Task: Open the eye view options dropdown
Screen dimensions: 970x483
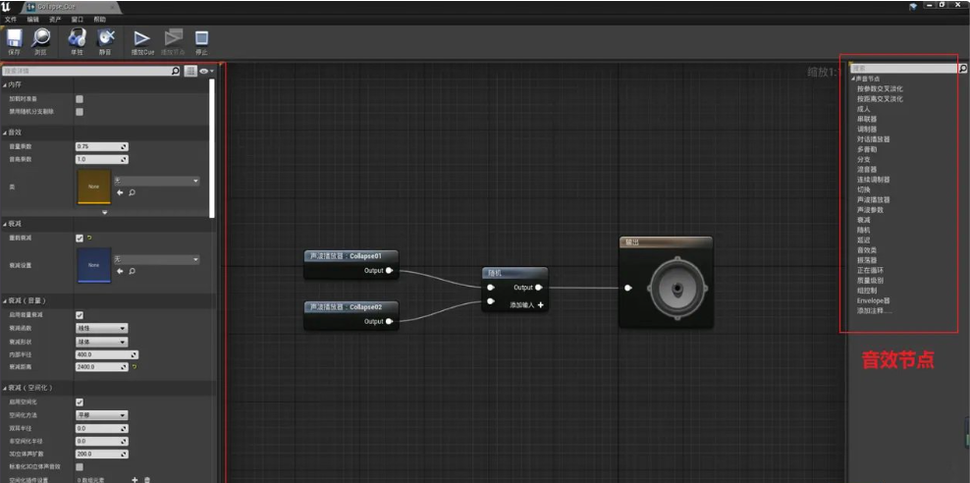Action: [x=206, y=71]
